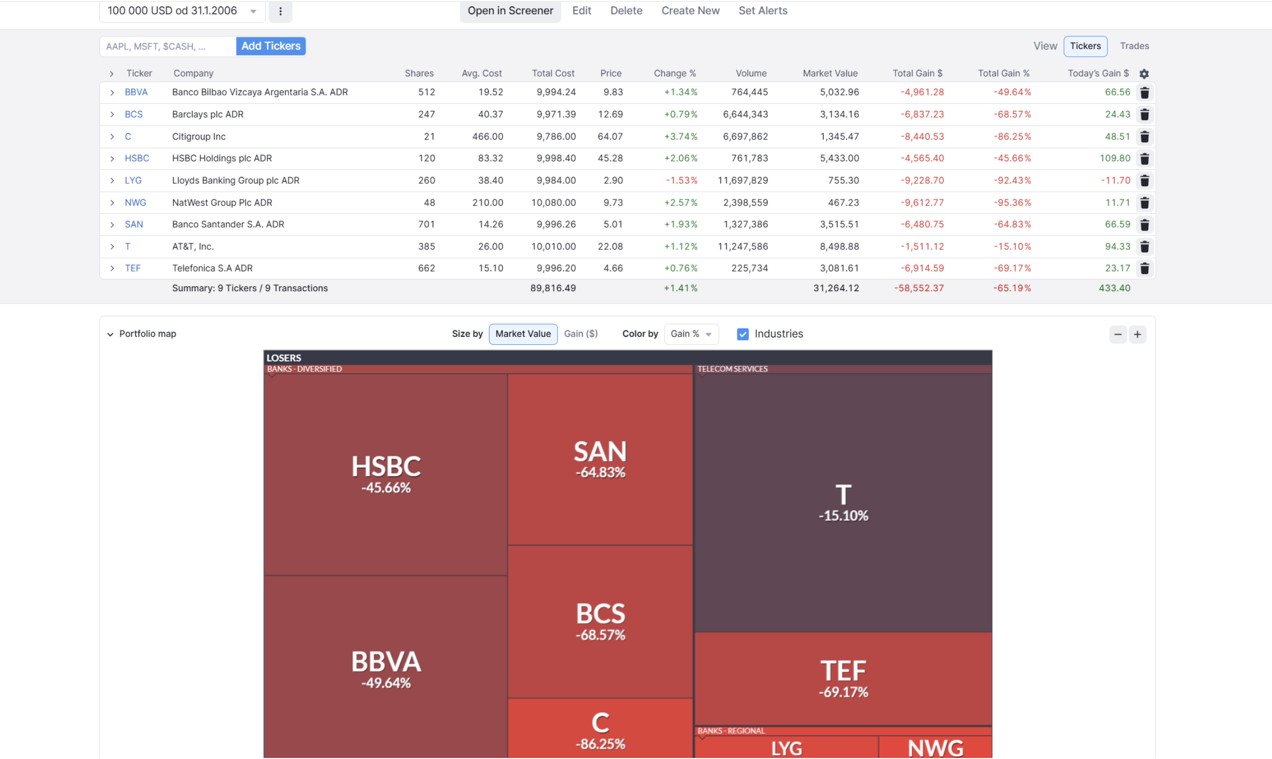Sort table by Market Value column

tap(830, 73)
